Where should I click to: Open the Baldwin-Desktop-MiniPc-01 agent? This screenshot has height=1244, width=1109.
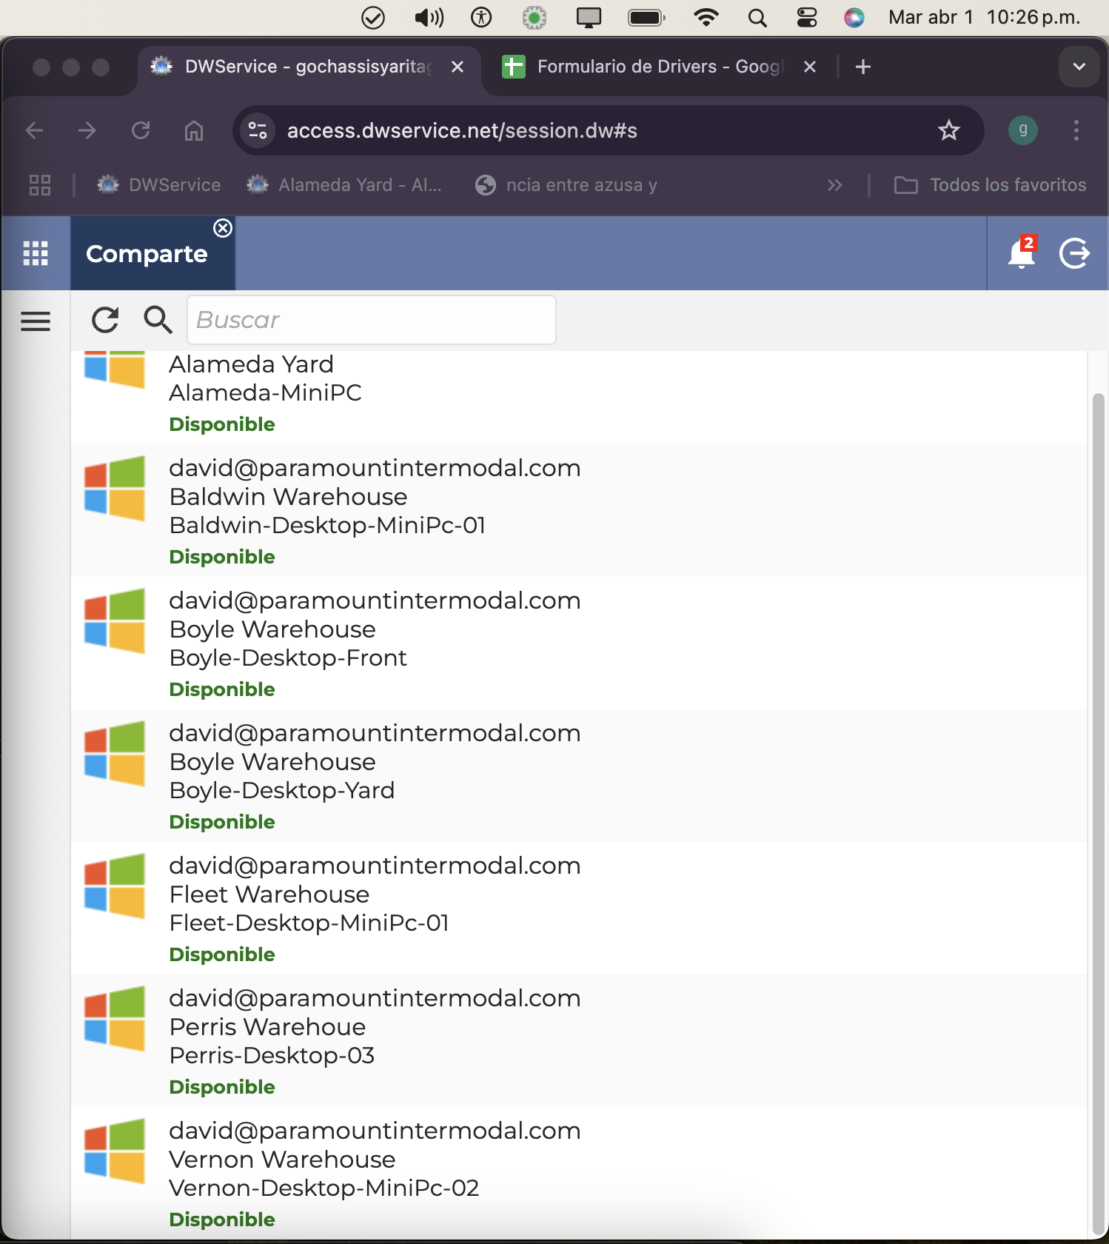point(579,511)
